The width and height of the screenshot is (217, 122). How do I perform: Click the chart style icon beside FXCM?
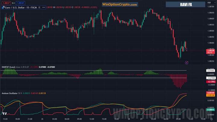(39, 8)
